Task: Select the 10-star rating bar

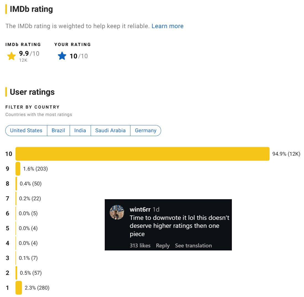Action: pyautogui.click(x=143, y=154)
